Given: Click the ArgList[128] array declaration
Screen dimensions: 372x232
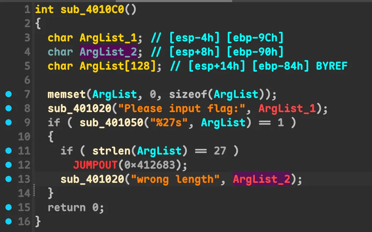Looking at the screenshot, I should [x=117, y=66].
